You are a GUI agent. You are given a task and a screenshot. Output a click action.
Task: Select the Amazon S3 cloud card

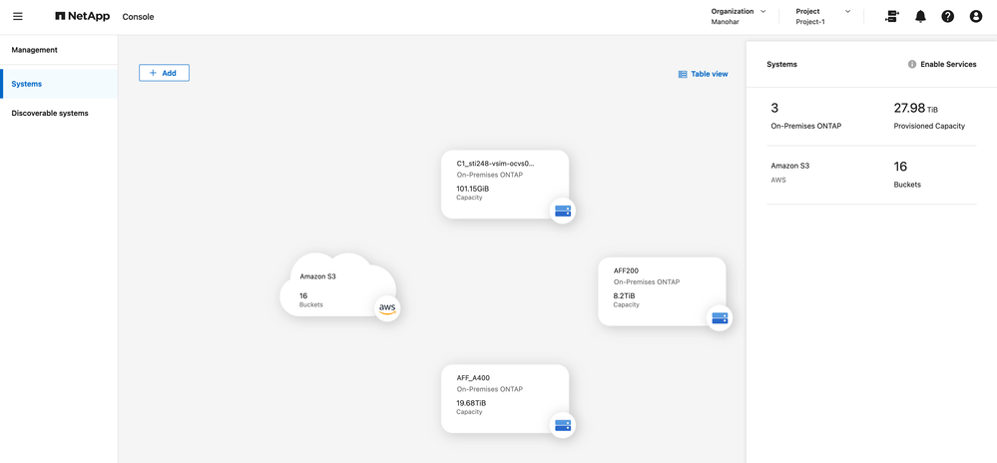click(x=338, y=286)
